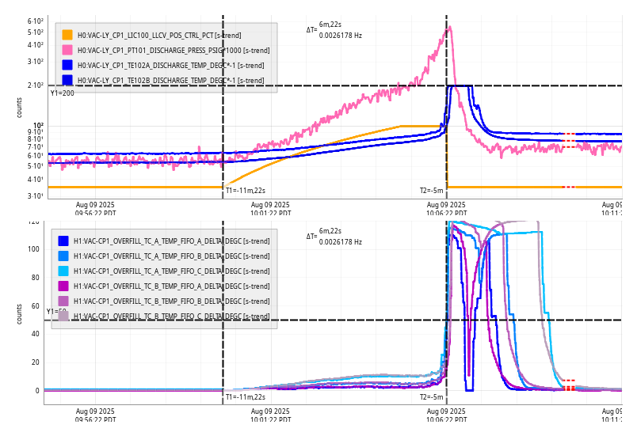
Task: Click the blue TE102B_DISCHARGE_TEMP legend swatch
Action: click(67, 80)
